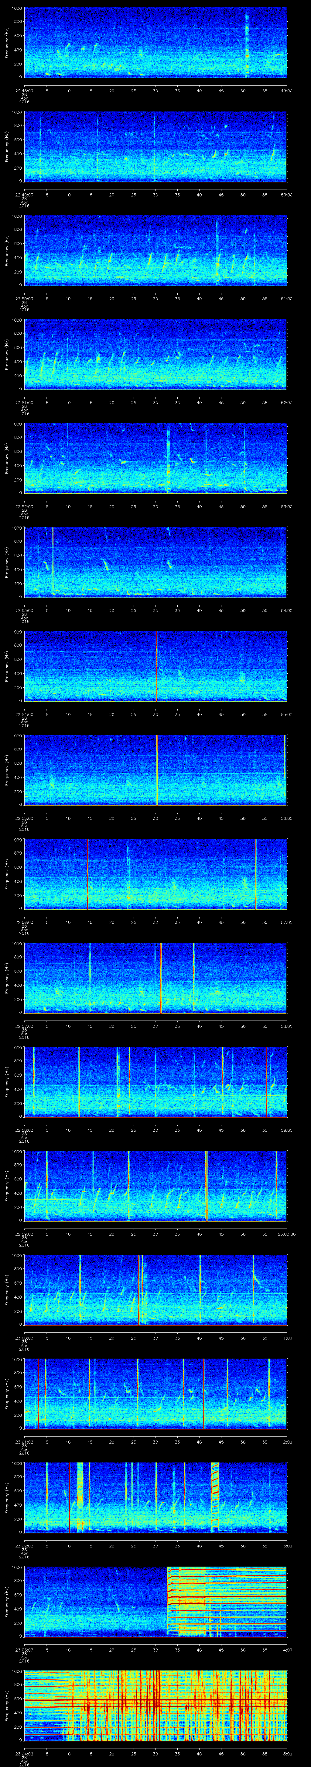Image resolution: width=311 pixels, height=1767 pixels.
Task: Click the 23:00:00 end label of 22:59 panel
Action: pos(286,1233)
